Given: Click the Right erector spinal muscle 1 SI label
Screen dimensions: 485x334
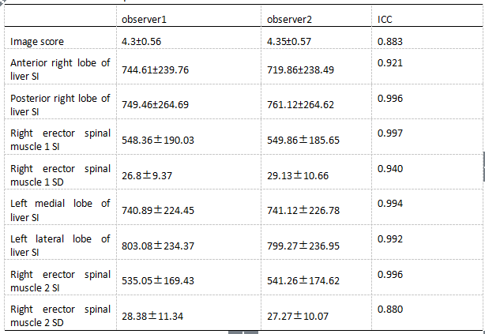Looking at the screenshot, I should pyautogui.click(x=60, y=140).
